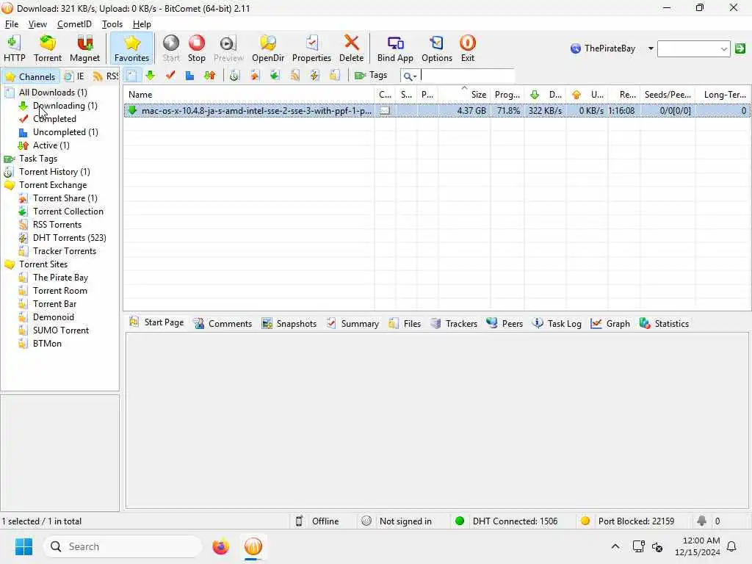Open The Pirate Bay site entry
This screenshot has width=752, height=564.
tap(60, 278)
